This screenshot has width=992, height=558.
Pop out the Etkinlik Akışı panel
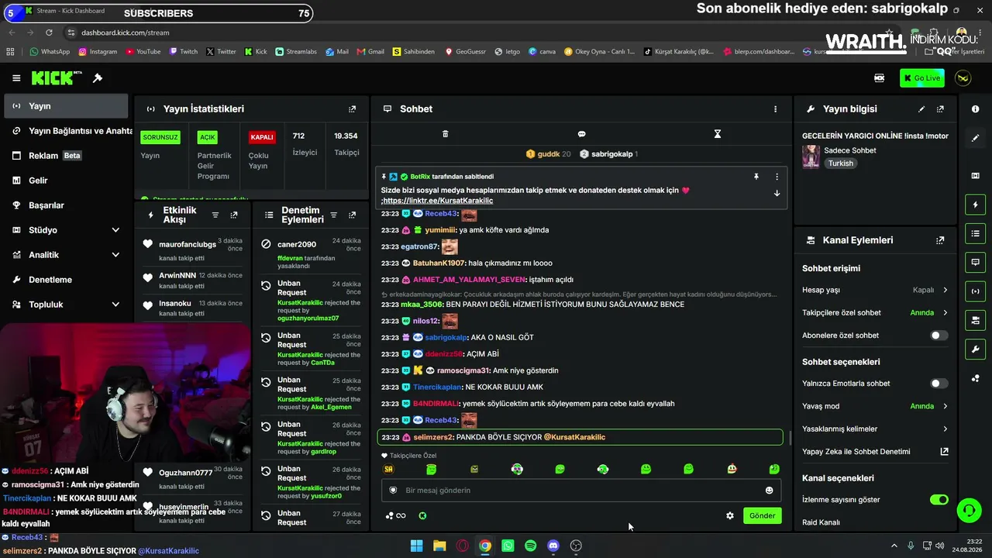tap(234, 215)
